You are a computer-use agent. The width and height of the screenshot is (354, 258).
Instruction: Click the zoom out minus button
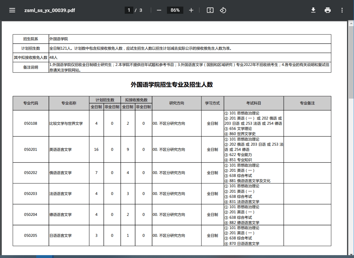159,10
